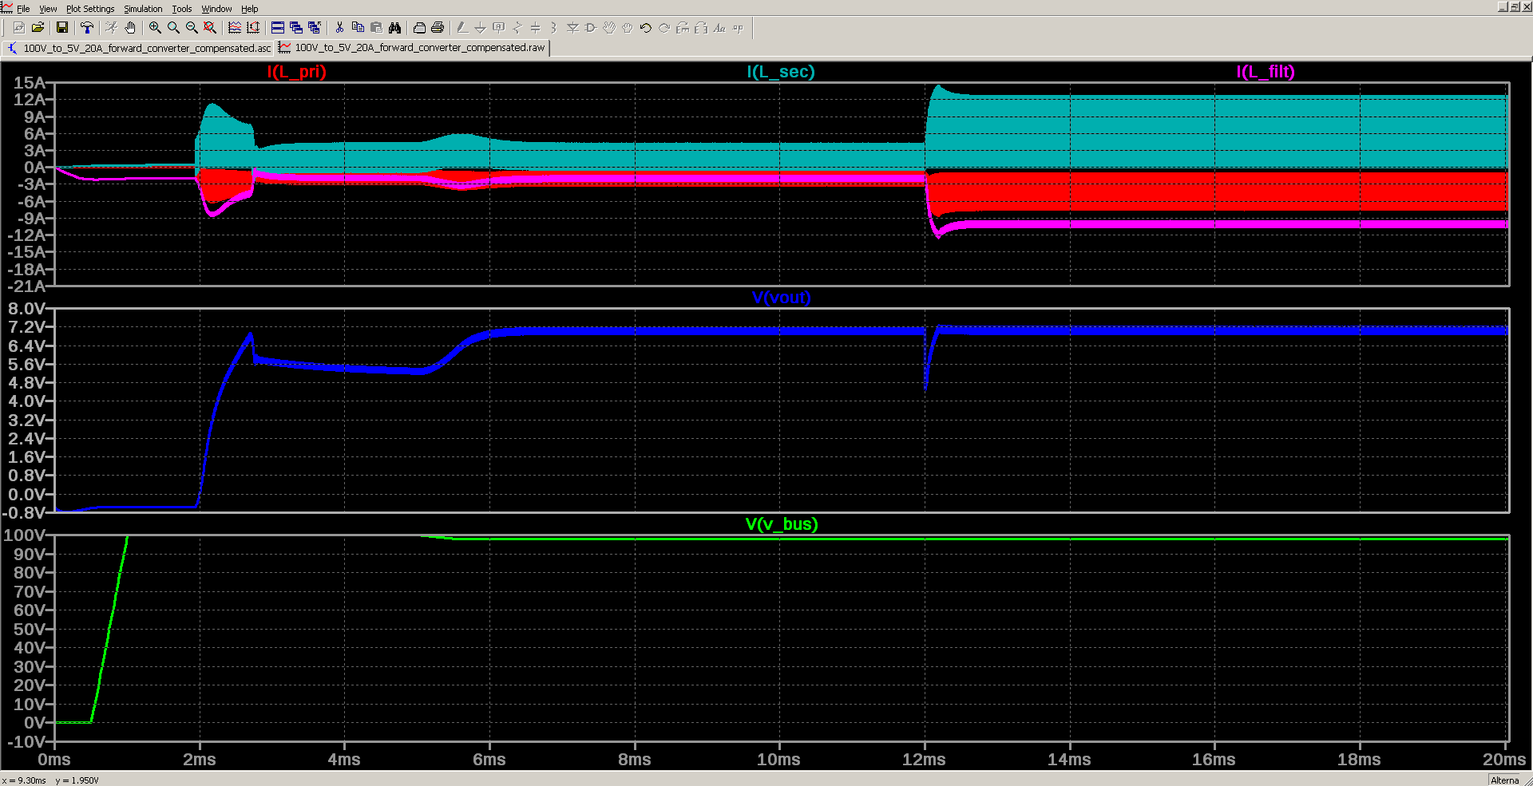1533x786 pixels.
Task: Pick visible traces toolbar icon
Action: (235, 28)
